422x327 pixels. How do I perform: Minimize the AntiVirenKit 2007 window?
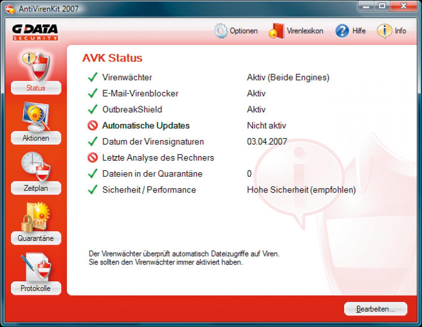click(x=366, y=6)
